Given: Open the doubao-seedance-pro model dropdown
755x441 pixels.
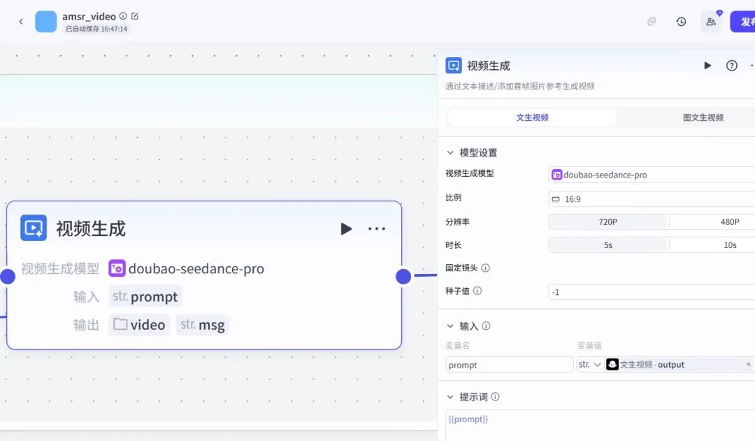Looking at the screenshot, I should point(652,175).
